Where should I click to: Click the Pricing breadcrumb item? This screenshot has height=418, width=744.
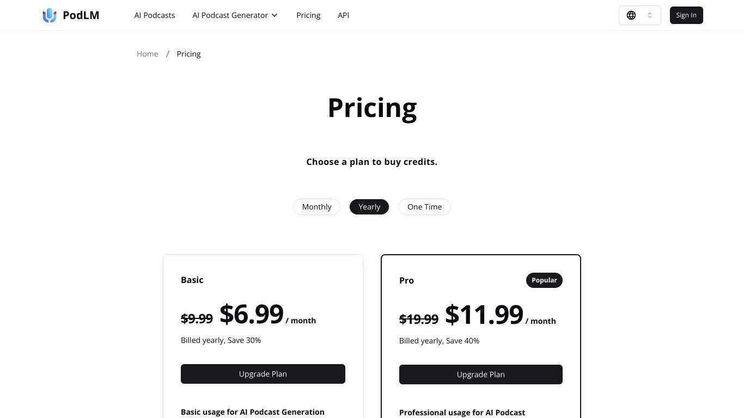[188, 54]
